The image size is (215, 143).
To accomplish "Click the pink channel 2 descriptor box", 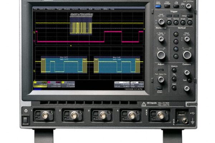I will pyautogui.click(x=54, y=84).
